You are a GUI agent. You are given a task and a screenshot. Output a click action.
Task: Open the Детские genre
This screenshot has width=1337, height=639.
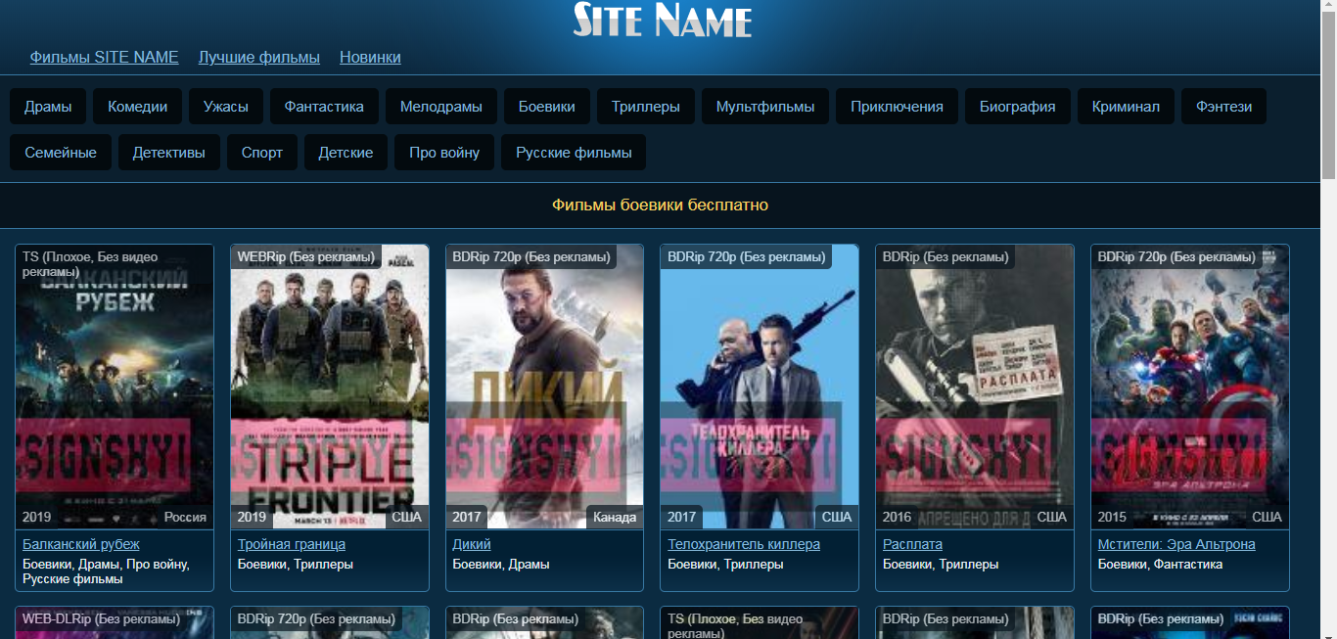346,153
